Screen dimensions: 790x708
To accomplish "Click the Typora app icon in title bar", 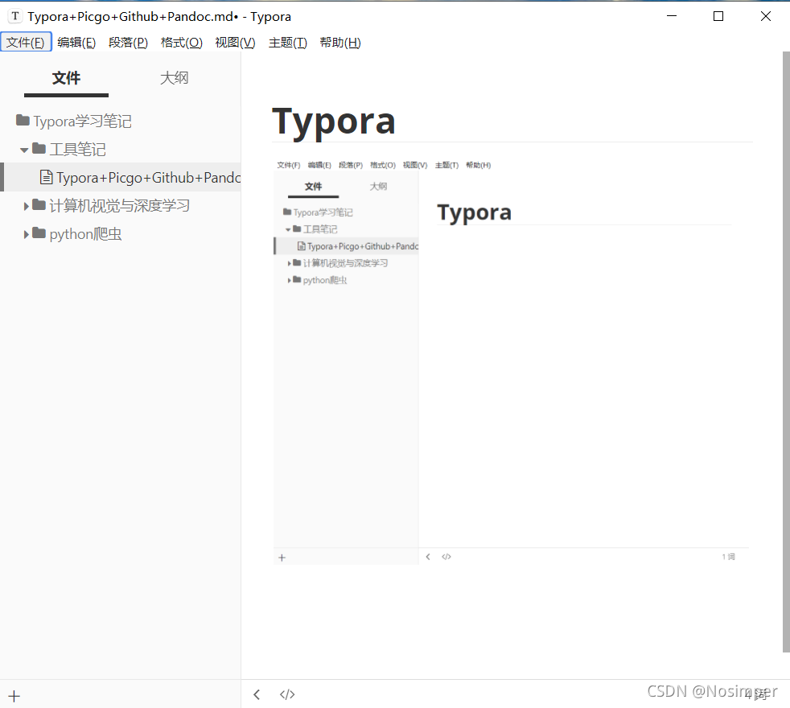I will (x=15, y=17).
